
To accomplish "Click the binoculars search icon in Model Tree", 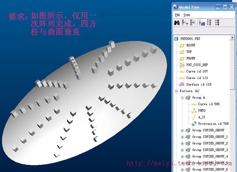I will pyautogui.click(x=177, y=23).
